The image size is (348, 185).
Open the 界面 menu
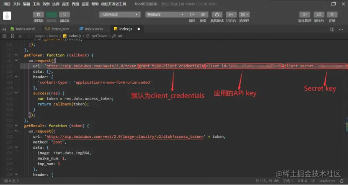click(75, 4)
